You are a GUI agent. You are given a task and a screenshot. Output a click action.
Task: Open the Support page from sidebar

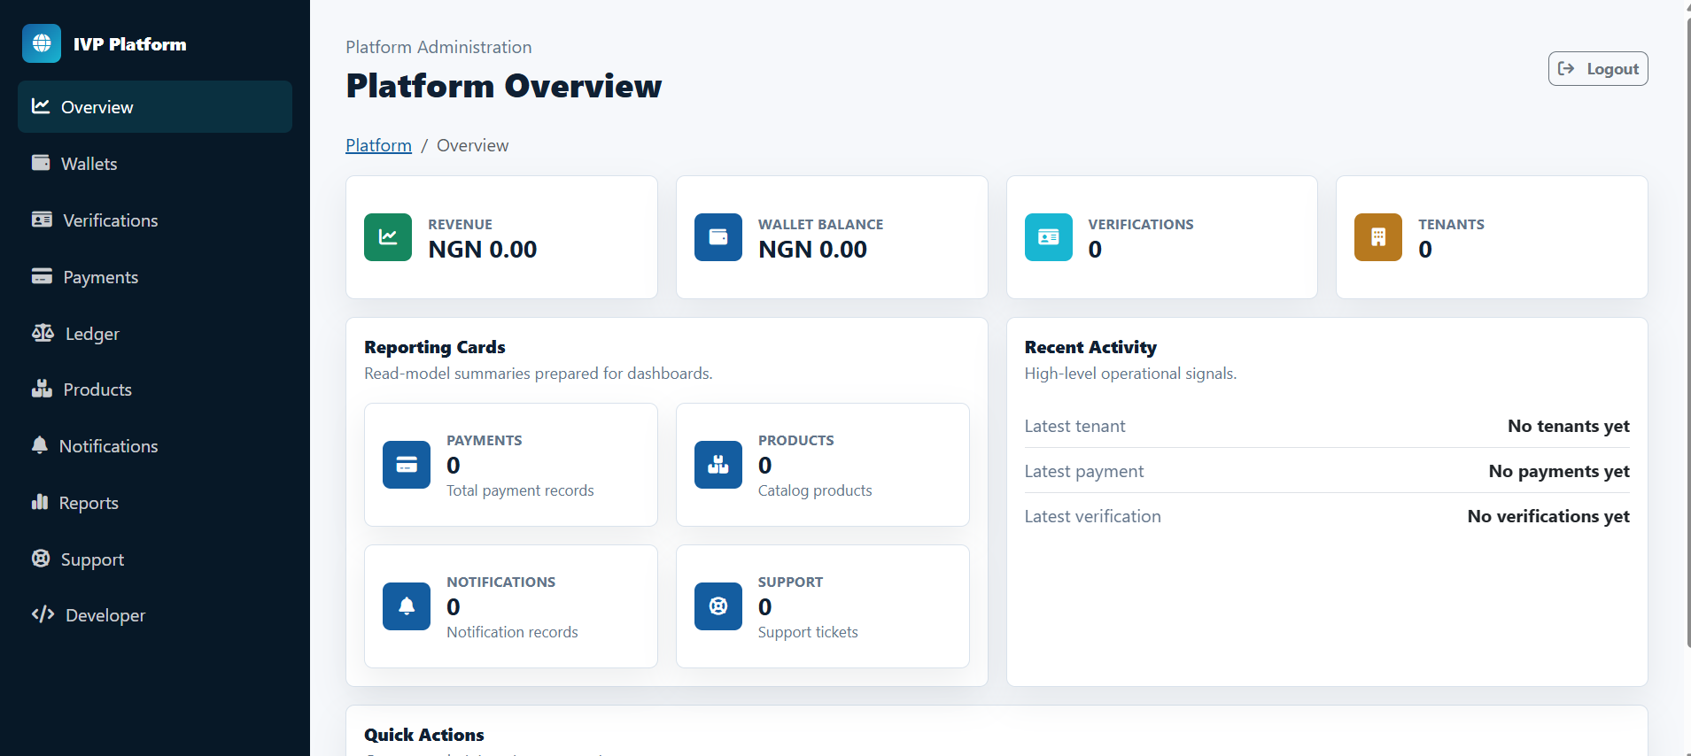pos(155,559)
